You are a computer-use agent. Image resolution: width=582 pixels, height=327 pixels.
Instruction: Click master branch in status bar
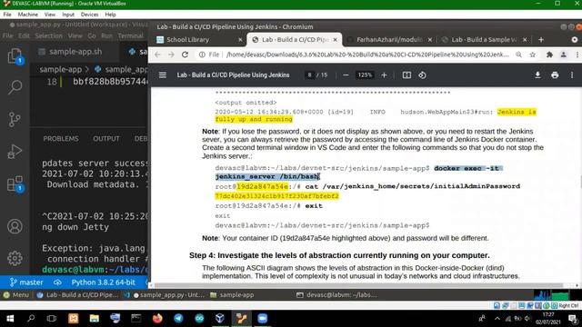coord(26,282)
